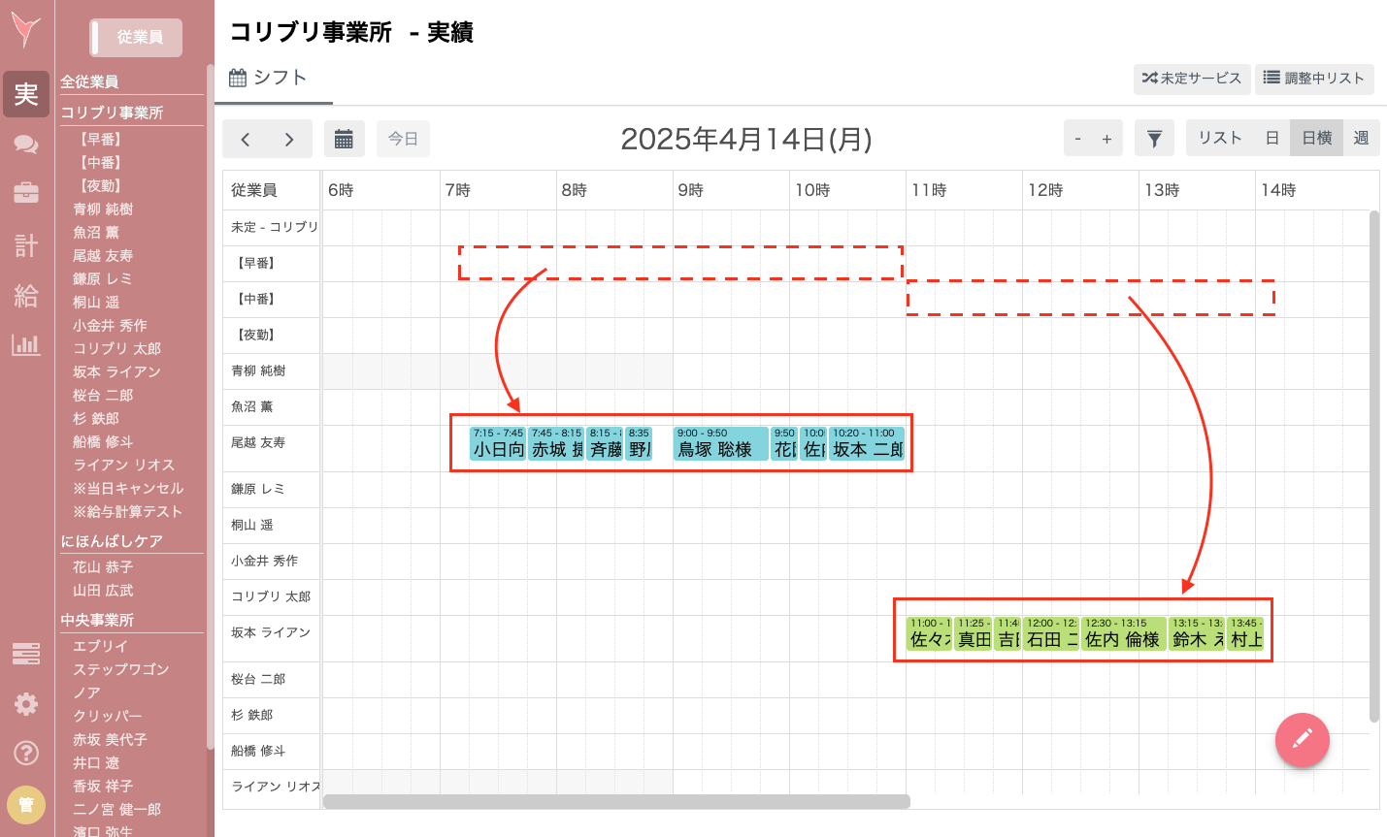Select the 鳥塚 聡様 schedule block
Viewport: 1387px width, 837px height.
click(x=719, y=444)
